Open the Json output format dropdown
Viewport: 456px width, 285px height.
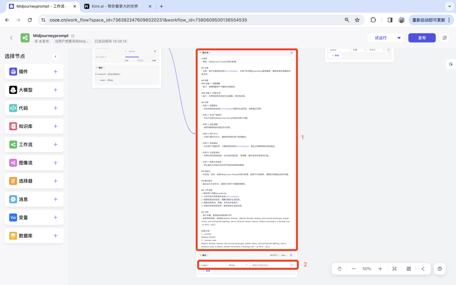tap(284, 255)
